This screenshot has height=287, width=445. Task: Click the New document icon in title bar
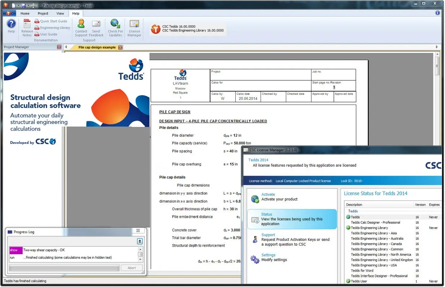14,5
